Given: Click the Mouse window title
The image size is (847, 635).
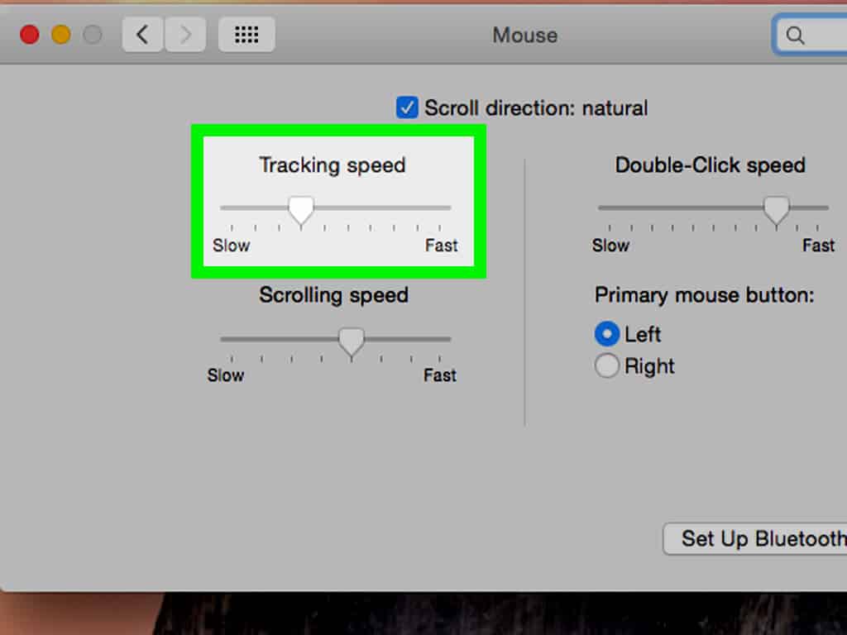Looking at the screenshot, I should [525, 35].
